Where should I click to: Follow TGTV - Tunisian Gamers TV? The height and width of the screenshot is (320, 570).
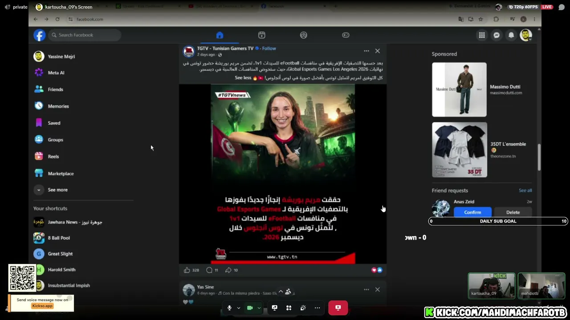(269, 48)
